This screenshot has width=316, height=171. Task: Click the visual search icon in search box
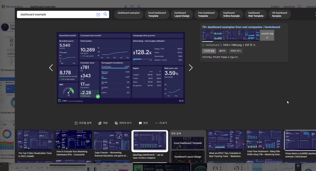(98, 14)
